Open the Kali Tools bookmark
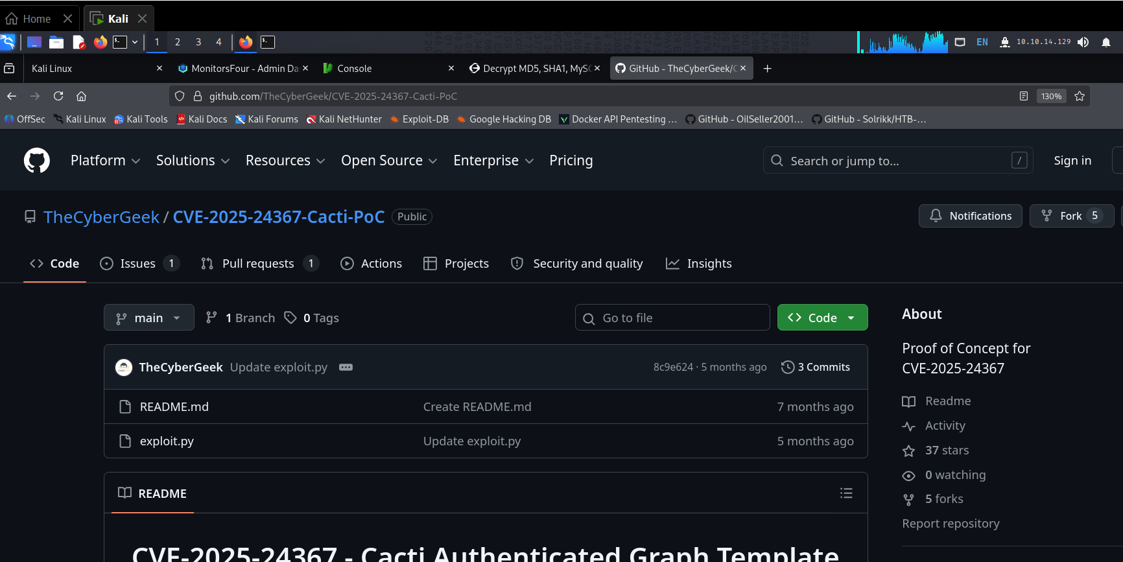 [141, 119]
